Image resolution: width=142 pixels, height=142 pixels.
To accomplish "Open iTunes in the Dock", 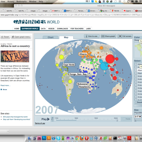I will pos(53,138).
